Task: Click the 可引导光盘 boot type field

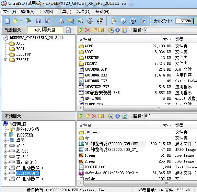Action: [45, 30]
